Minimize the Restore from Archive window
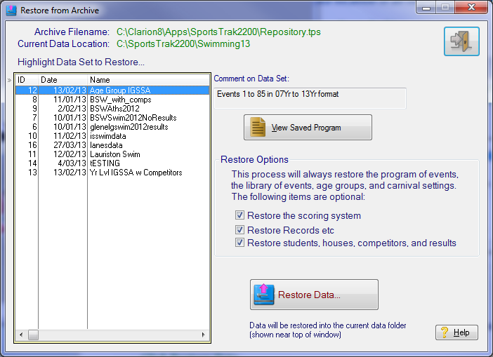Screen dimensions: 493x357 click(426, 8)
